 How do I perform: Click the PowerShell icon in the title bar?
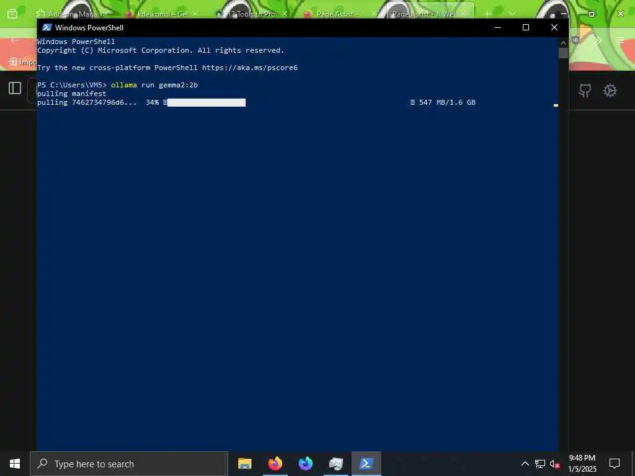[x=47, y=27]
